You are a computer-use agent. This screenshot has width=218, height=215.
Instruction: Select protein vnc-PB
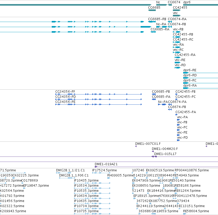pyautogui.click(x=182, y=122)
